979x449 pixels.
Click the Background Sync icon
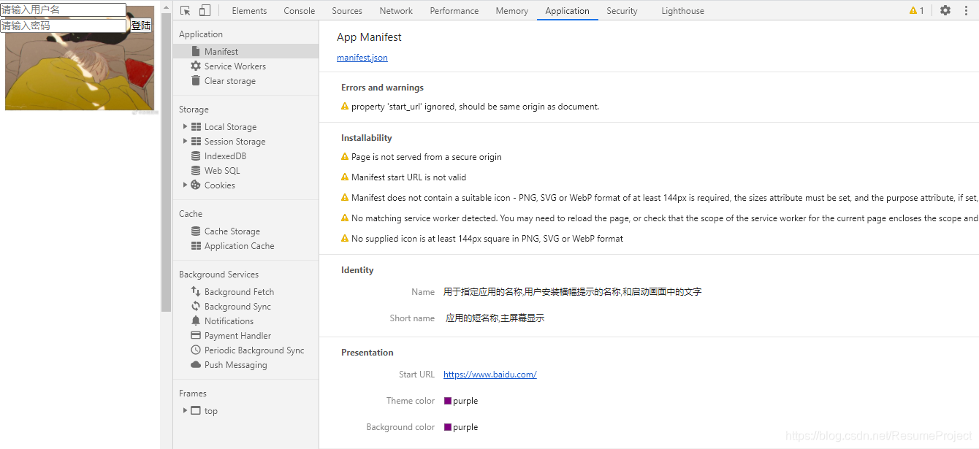(196, 306)
